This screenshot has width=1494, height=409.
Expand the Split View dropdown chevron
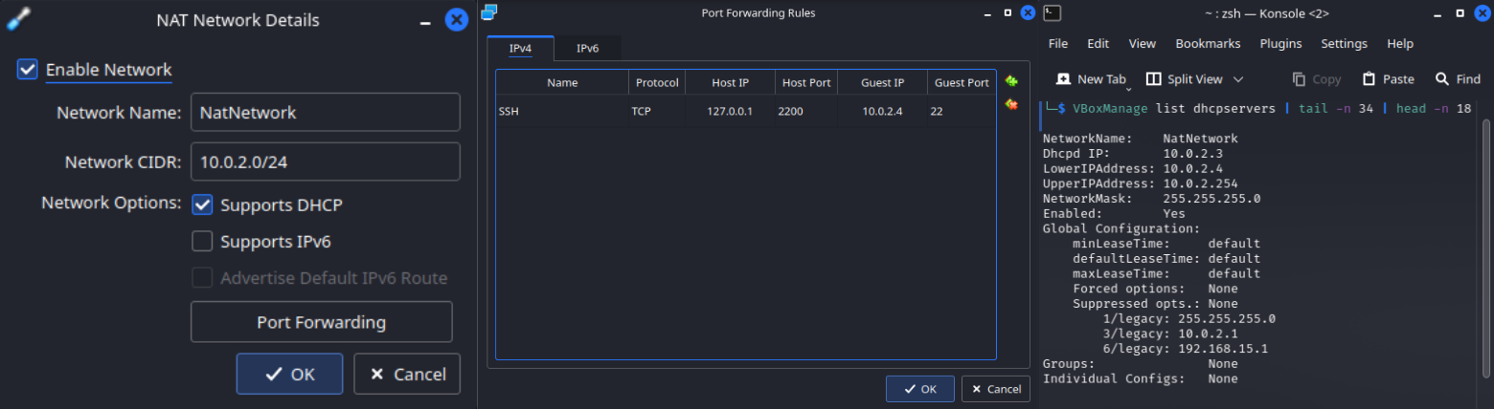[x=1238, y=79]
